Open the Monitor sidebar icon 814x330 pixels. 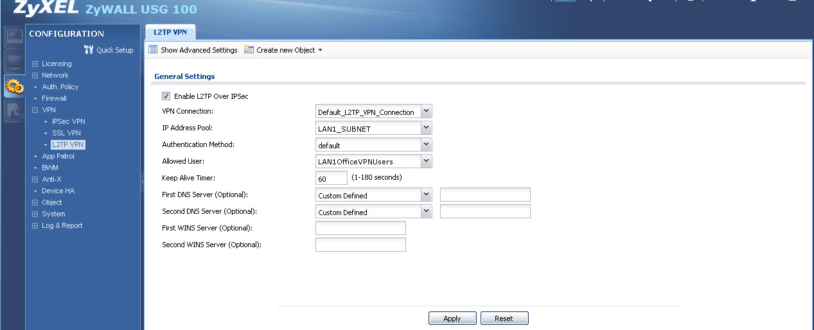[x=13, y=62]
